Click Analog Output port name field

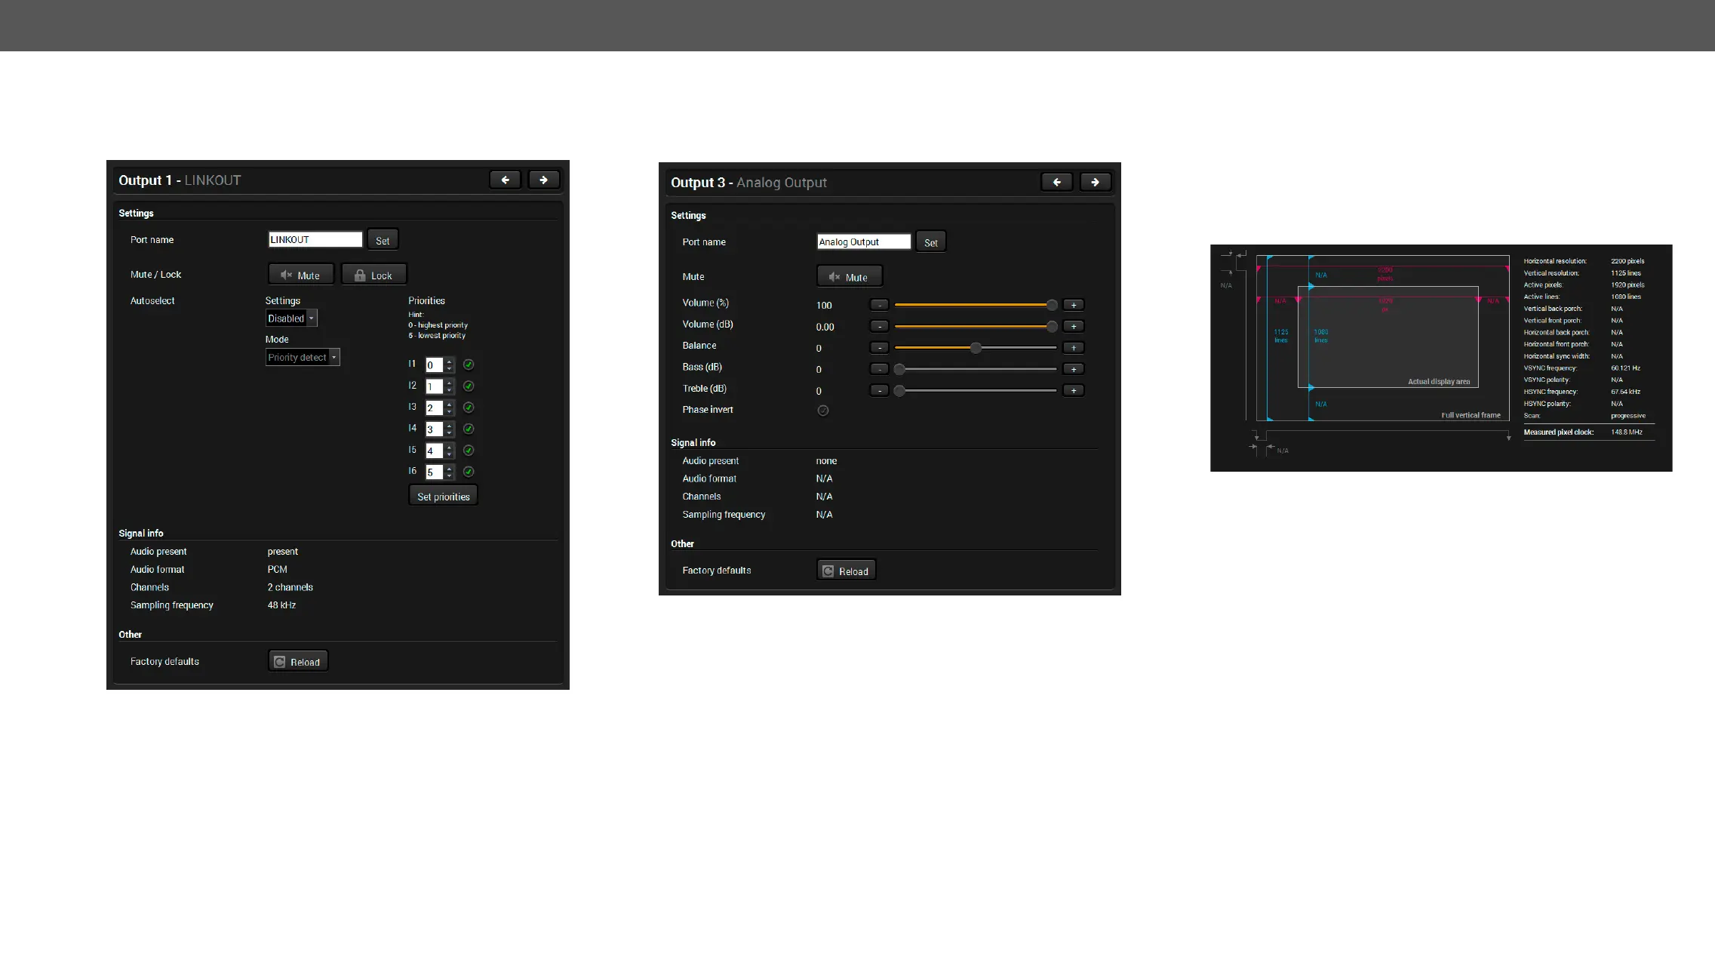point(864,242)
